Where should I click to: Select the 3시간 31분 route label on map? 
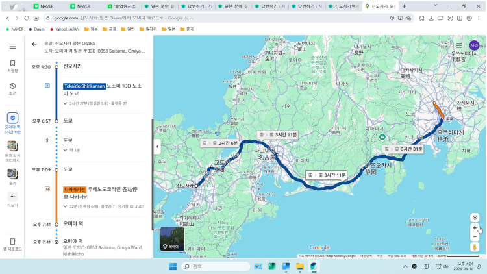pyautogui.click(x=403, y=149)
